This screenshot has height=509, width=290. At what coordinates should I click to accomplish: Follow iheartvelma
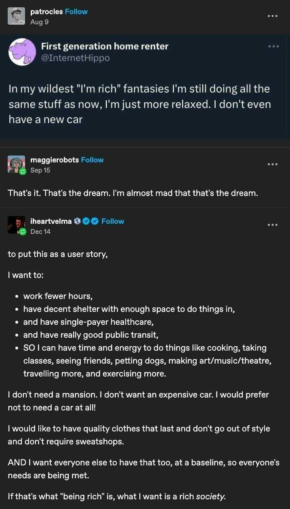pyautogui.click(x=113, y=221)
